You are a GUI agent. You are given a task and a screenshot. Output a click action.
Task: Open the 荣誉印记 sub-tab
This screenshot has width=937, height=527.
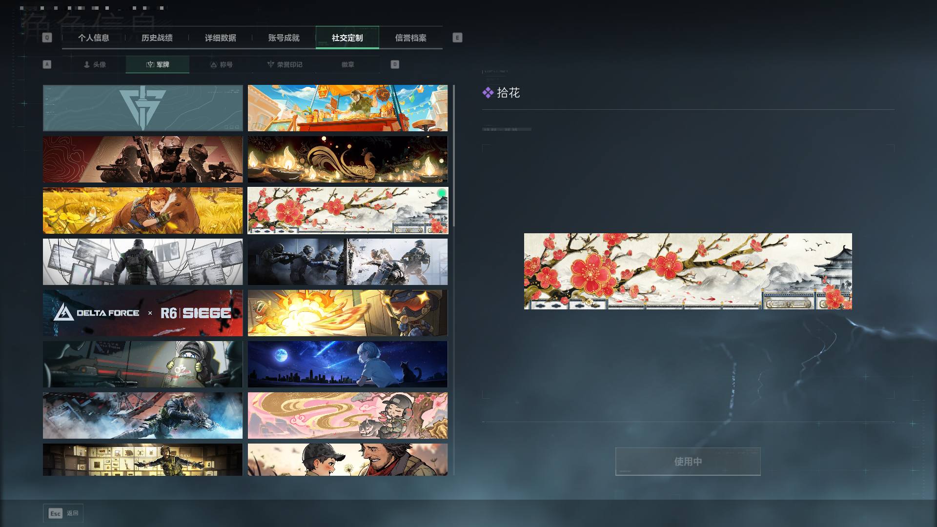pyautogui.click(x=285, y=64)
